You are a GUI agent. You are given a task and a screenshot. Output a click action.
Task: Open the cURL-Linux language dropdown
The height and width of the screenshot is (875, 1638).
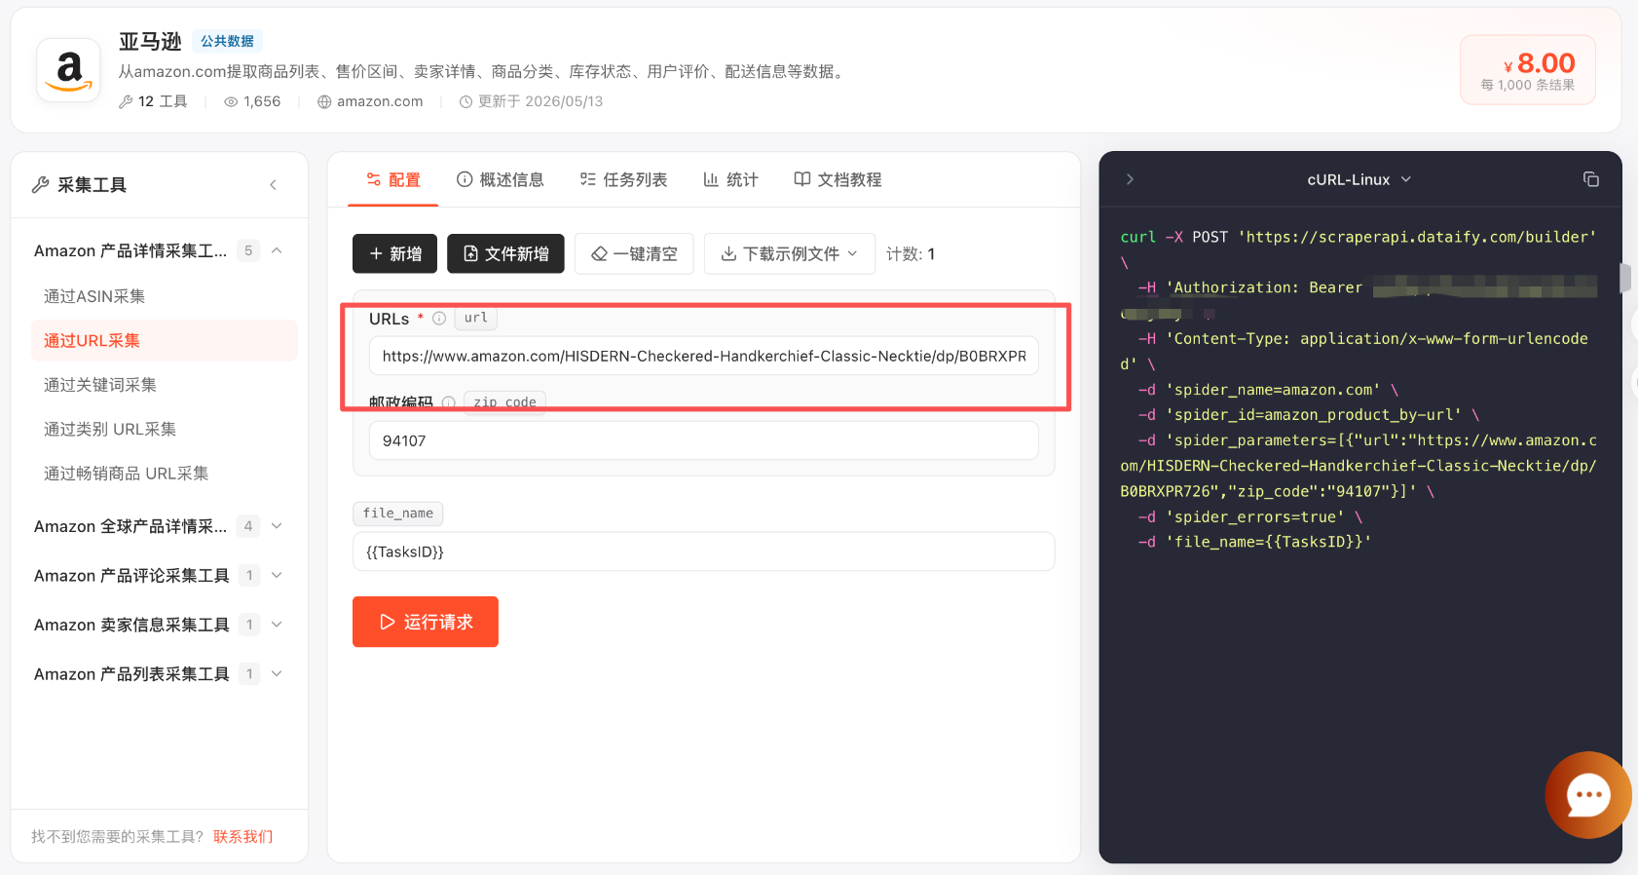point(1359,179)
